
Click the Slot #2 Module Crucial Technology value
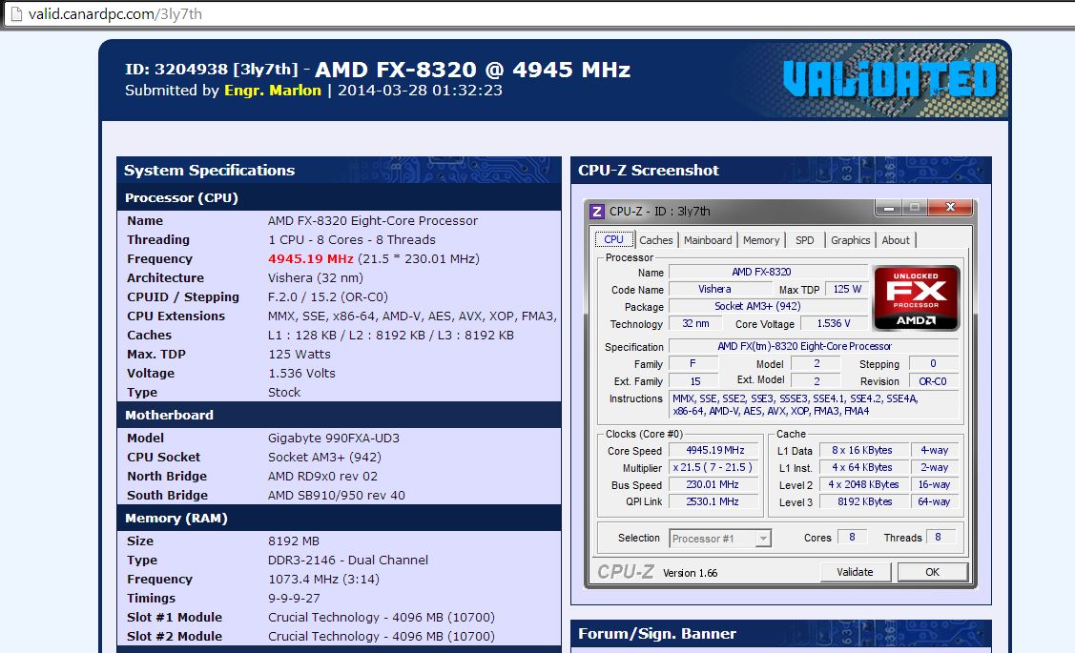click(382, 637)
